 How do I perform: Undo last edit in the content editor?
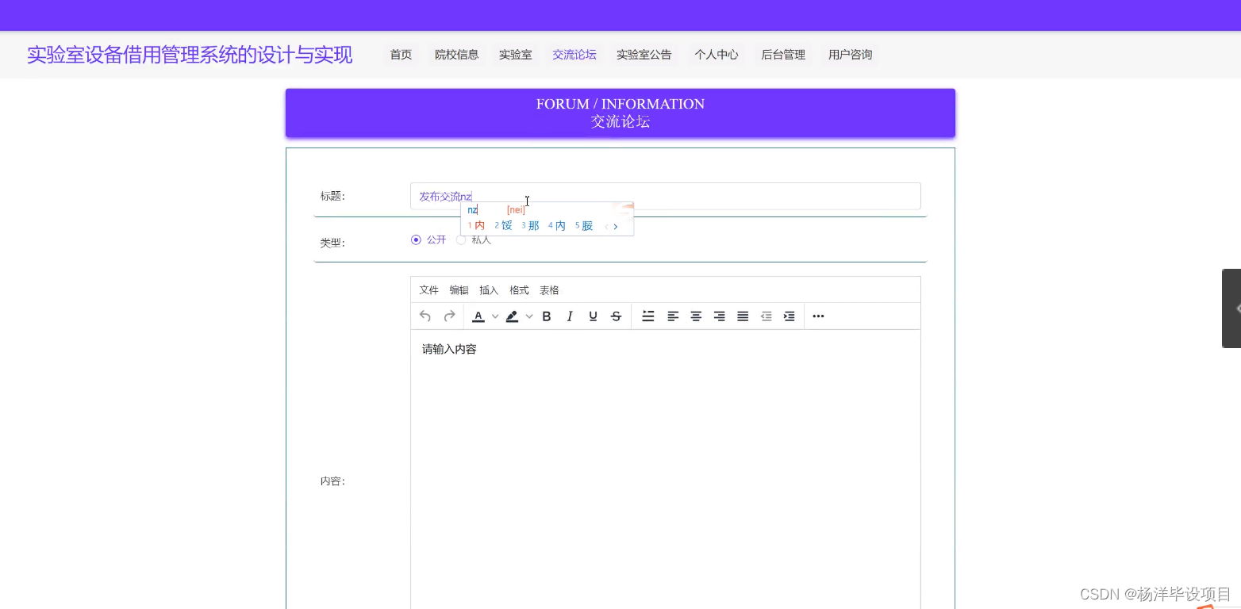point(425,316)
